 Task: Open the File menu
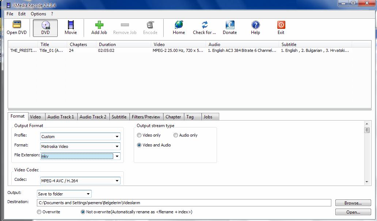pos(10,14)
